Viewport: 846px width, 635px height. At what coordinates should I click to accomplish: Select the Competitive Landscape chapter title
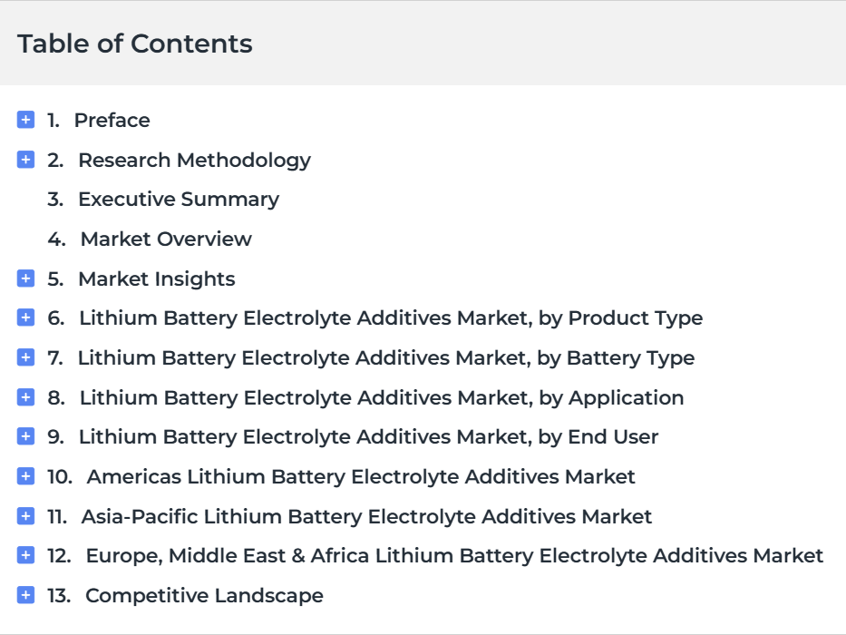click(205, 596)
